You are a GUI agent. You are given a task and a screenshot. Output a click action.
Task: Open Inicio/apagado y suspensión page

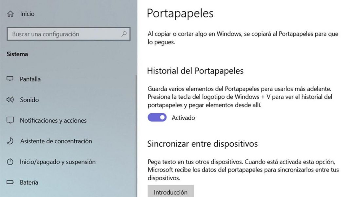coord(58,162)
